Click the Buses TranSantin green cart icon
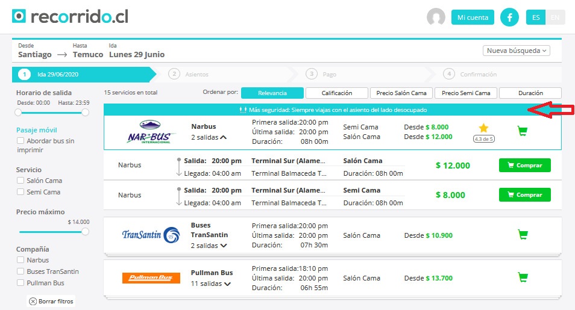 point(523,235)
